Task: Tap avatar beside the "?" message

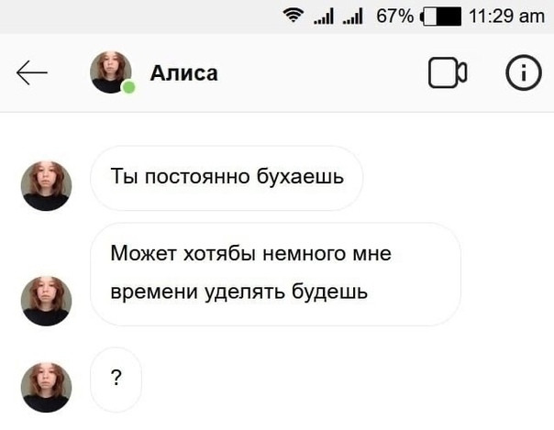Action: (46, 387)
